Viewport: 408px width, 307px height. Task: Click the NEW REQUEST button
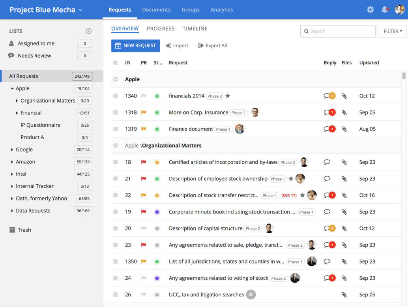click(x=135, y=46)
